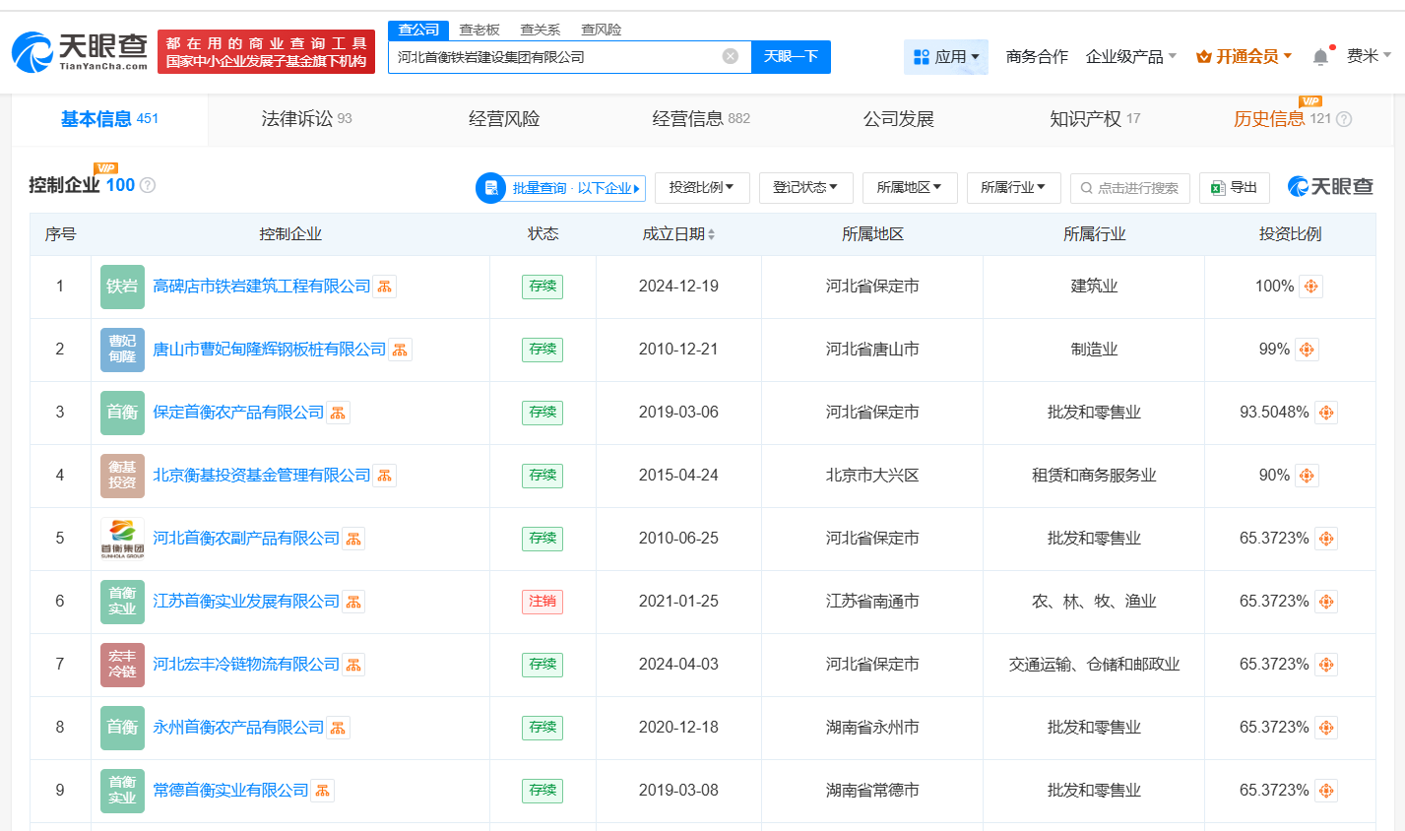This screenshot has height=831, width=1405.
Task: Click the industry cell 交通运输、仓储和邮政业
Action: pos(1094,665)
